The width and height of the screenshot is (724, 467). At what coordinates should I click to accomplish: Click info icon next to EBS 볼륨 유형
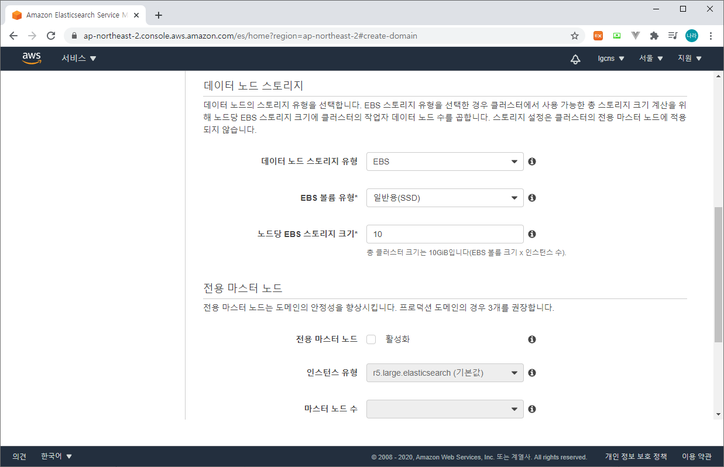tap(532, 198)
